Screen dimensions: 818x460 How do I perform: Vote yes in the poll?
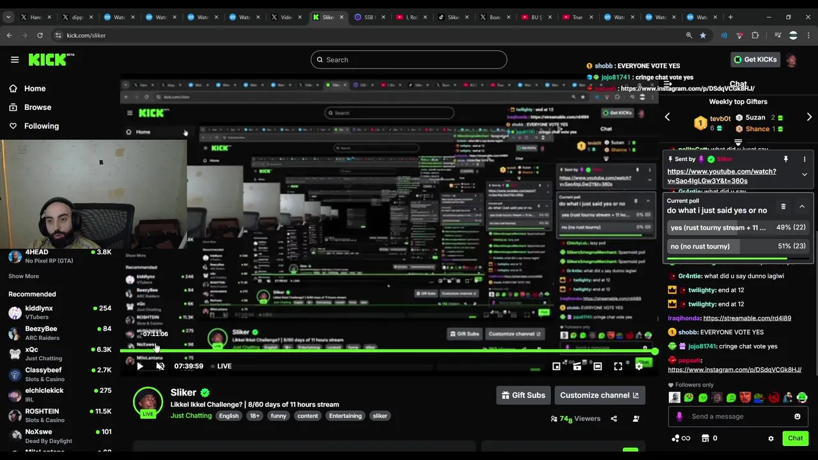(x=738, y=227)
